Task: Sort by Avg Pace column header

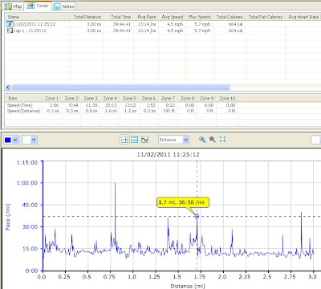Action: (146, 17)
